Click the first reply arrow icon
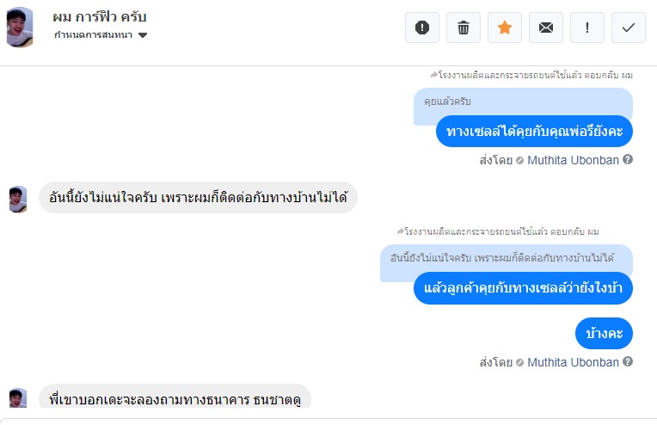 tap(435, 76)
